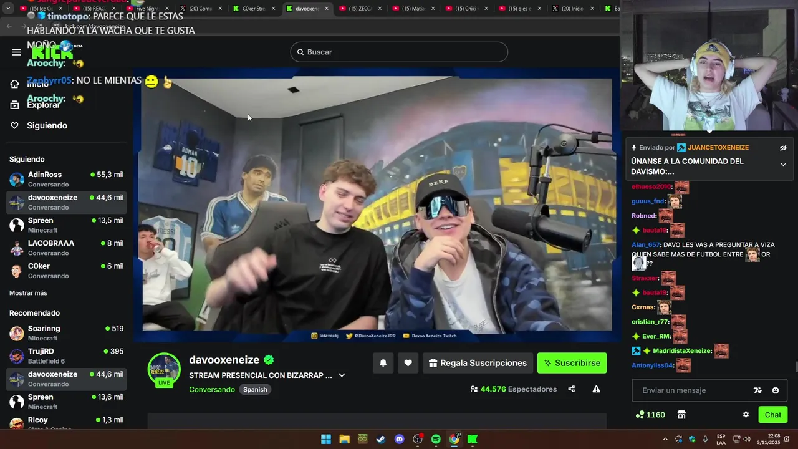798x449 pixels.
Task: Open the Windows Start button
Action: click(x=326, y=439)
